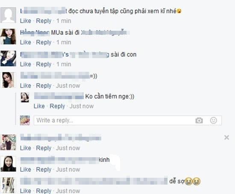Open 'Just now' timestamp on '=))' comment
The image size is (235, 194).
pyautogui.click(x=68, y=85)
